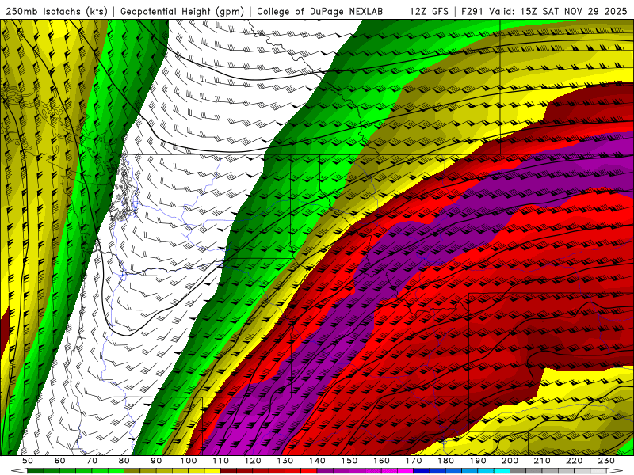
Task: Click the 180 knot legend label
Action: [x=445, y=461]
